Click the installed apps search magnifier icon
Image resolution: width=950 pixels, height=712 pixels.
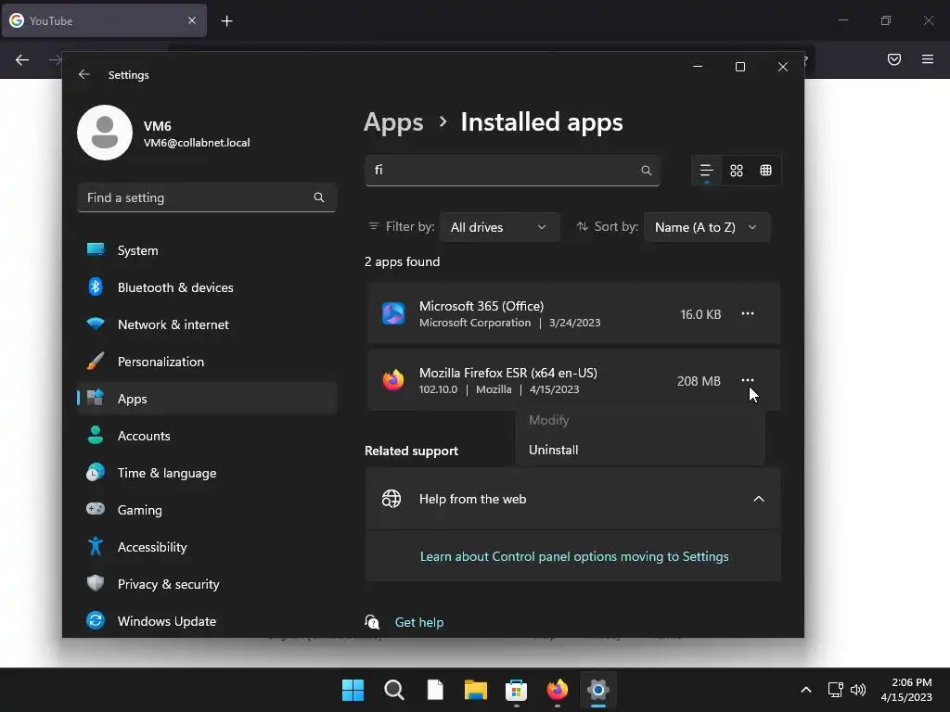tap(647, 171)
